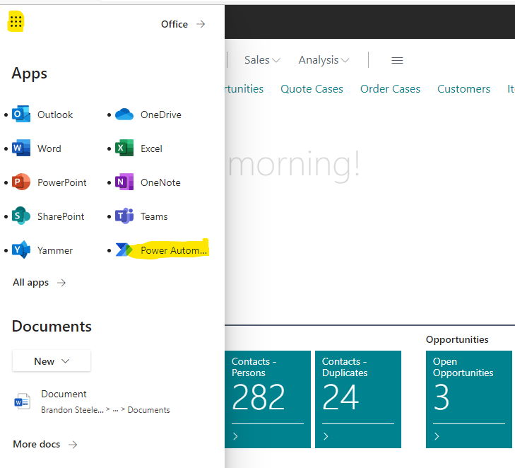The width and height of the screenshot is (515, 468).
Task: Click chevron on Contacts - Persons tile
Action: [235, 436]
